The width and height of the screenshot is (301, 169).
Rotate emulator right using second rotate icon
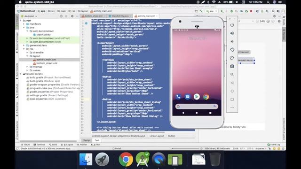[x=232, y=58]
